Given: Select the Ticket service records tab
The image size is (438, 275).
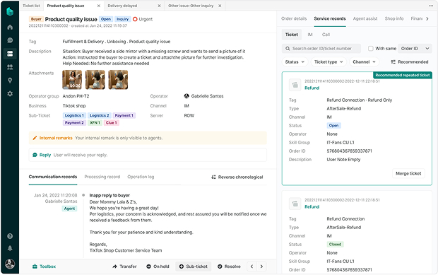Looking at the screenshot, I should [x=291, y=35].
